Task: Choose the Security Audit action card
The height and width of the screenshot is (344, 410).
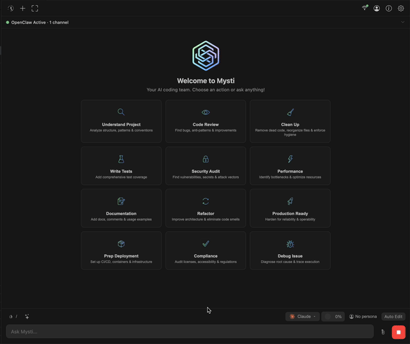Action: 206,168
